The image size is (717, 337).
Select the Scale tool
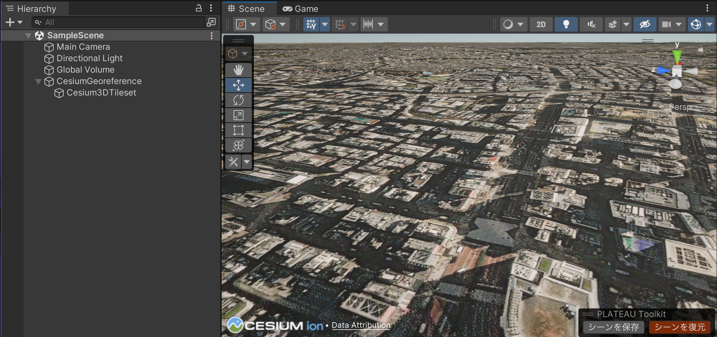click(238, 115)
